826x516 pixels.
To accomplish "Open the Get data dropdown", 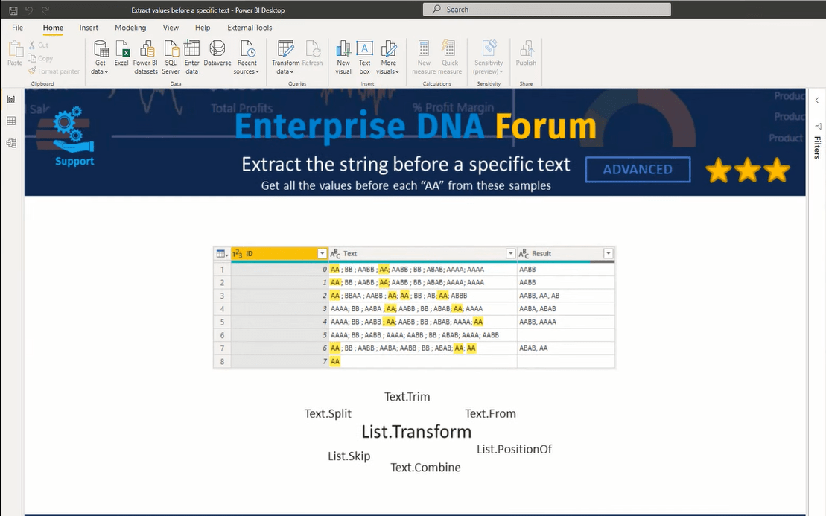I will pyautogui.click(x=100, y=57).
